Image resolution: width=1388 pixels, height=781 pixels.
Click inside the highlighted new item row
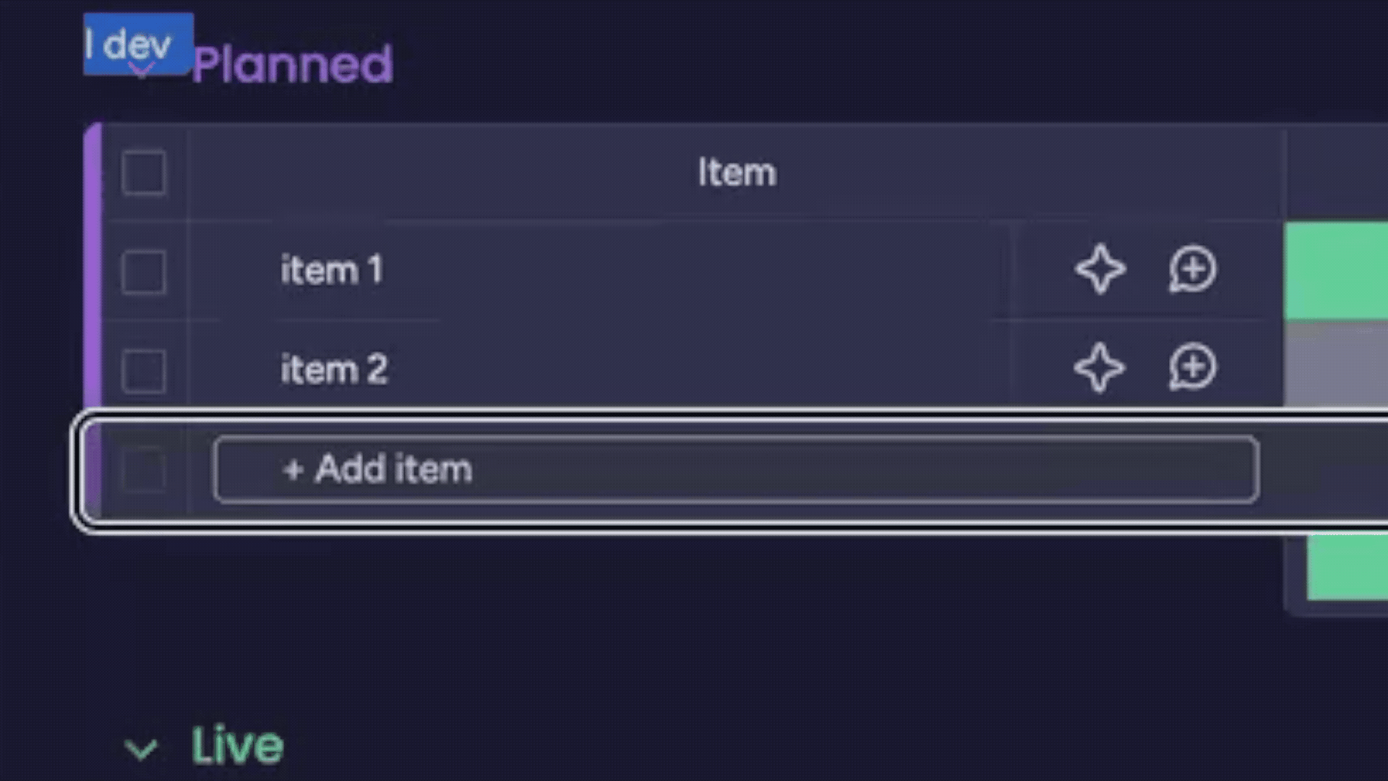pos(723,470)
